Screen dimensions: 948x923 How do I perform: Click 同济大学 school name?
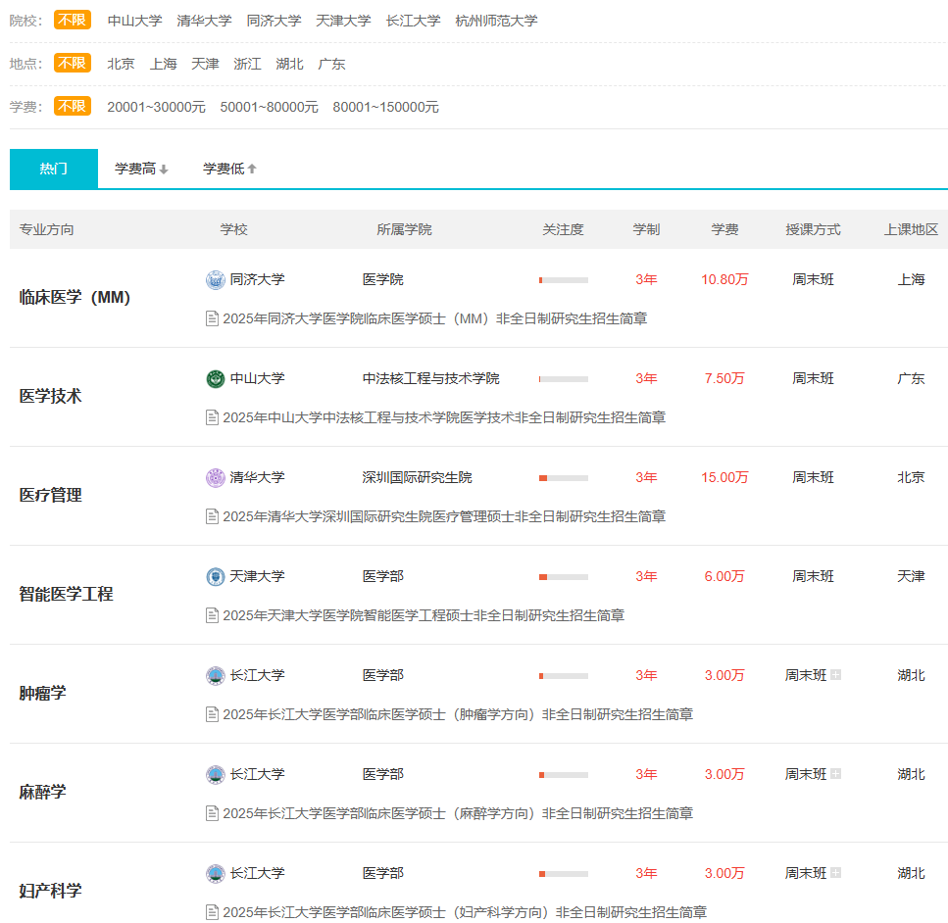[257, 279]
